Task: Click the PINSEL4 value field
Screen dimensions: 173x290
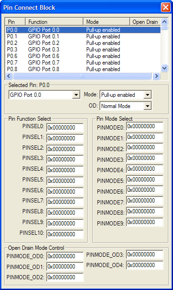Action: pyautogui.click(x=65, y=170)
